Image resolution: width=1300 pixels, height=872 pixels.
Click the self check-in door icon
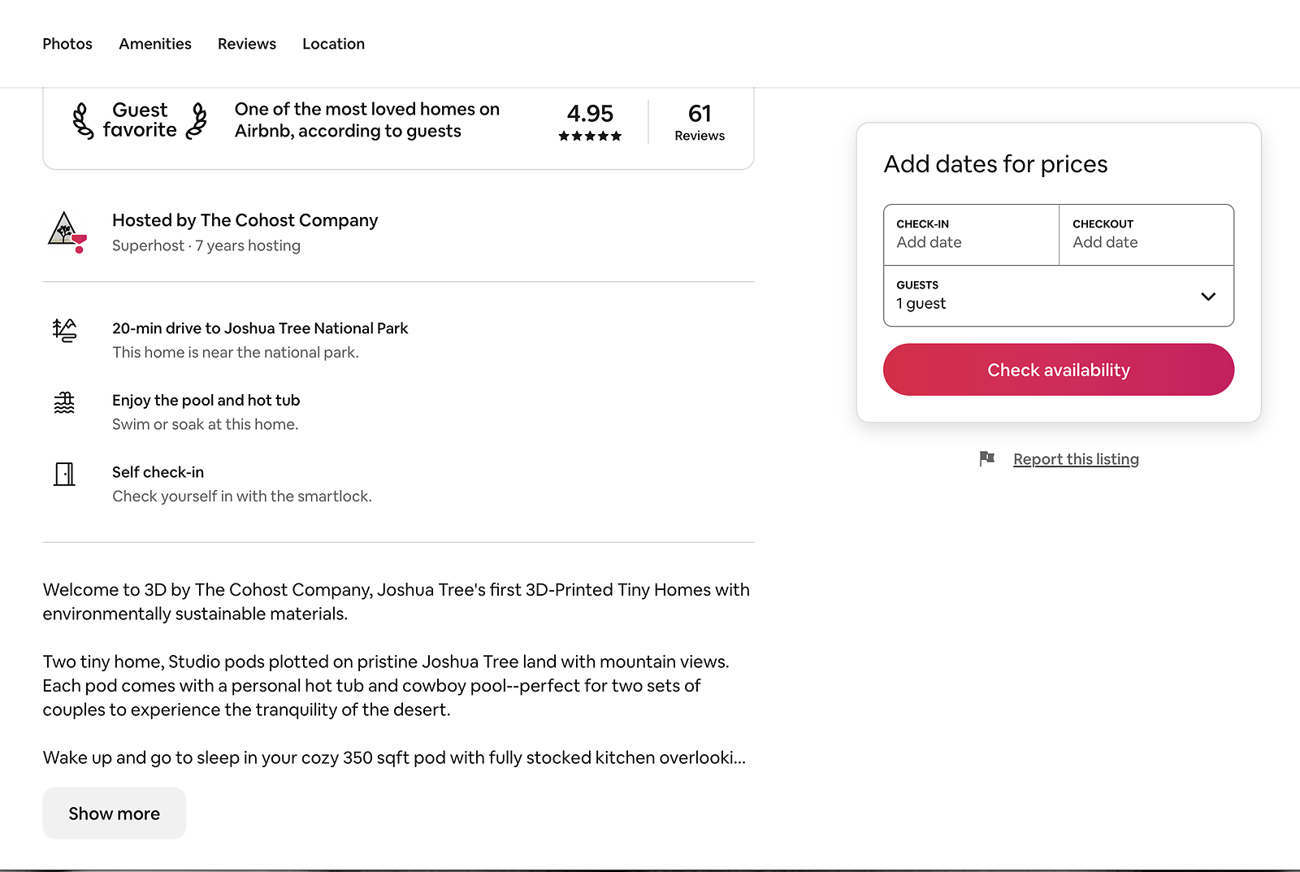pos(64,474)
